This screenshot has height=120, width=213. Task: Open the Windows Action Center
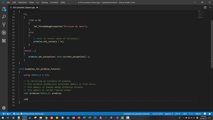pos(209,118)
